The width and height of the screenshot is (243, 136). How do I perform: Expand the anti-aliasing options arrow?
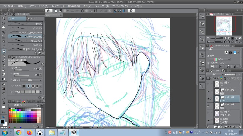(41, 86)
